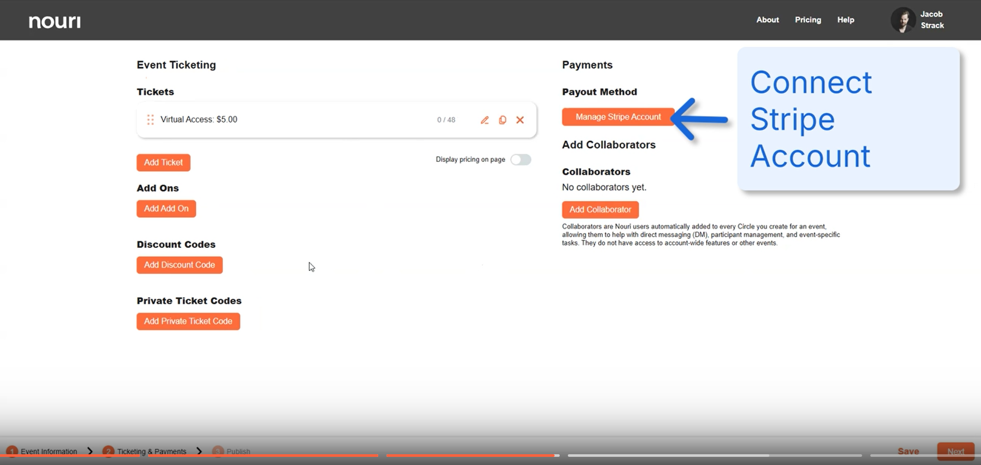Duplicate the Virtual Access ticket via copy icon

point(502,120)
